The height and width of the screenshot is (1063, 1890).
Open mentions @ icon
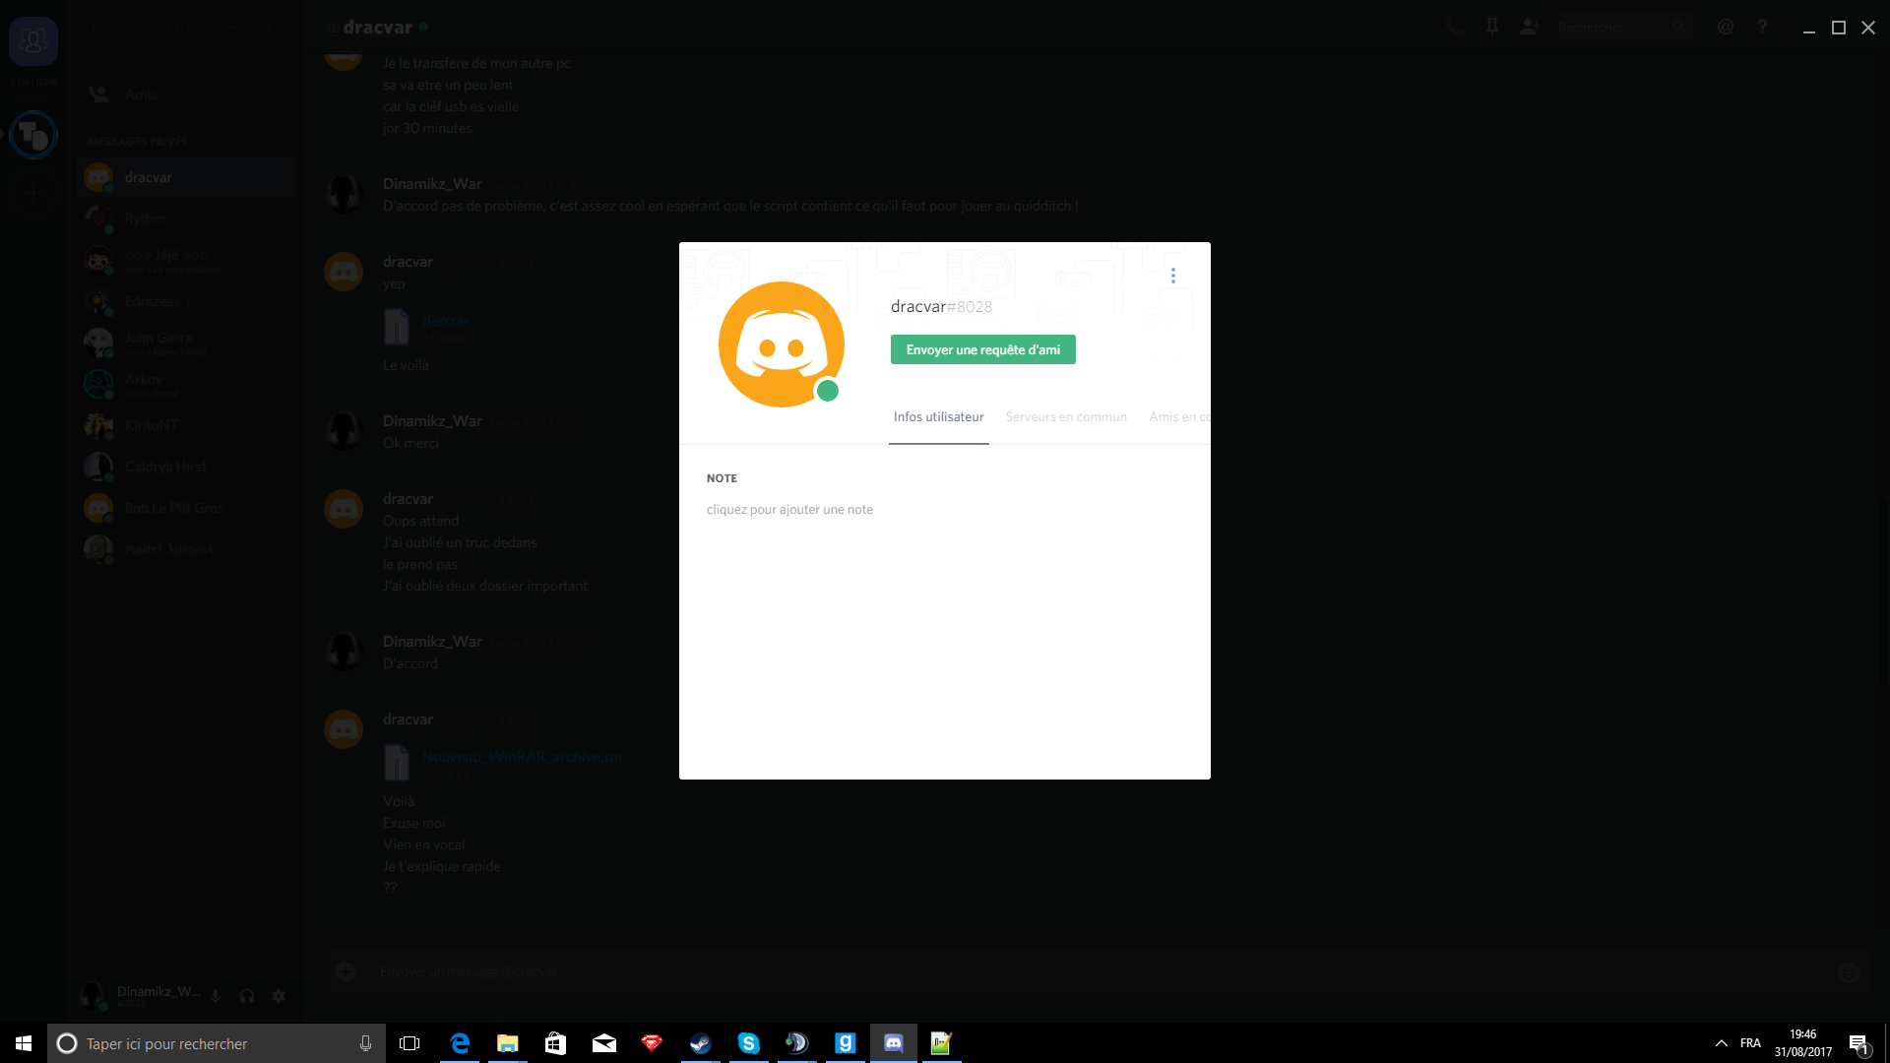point(1726,28)
